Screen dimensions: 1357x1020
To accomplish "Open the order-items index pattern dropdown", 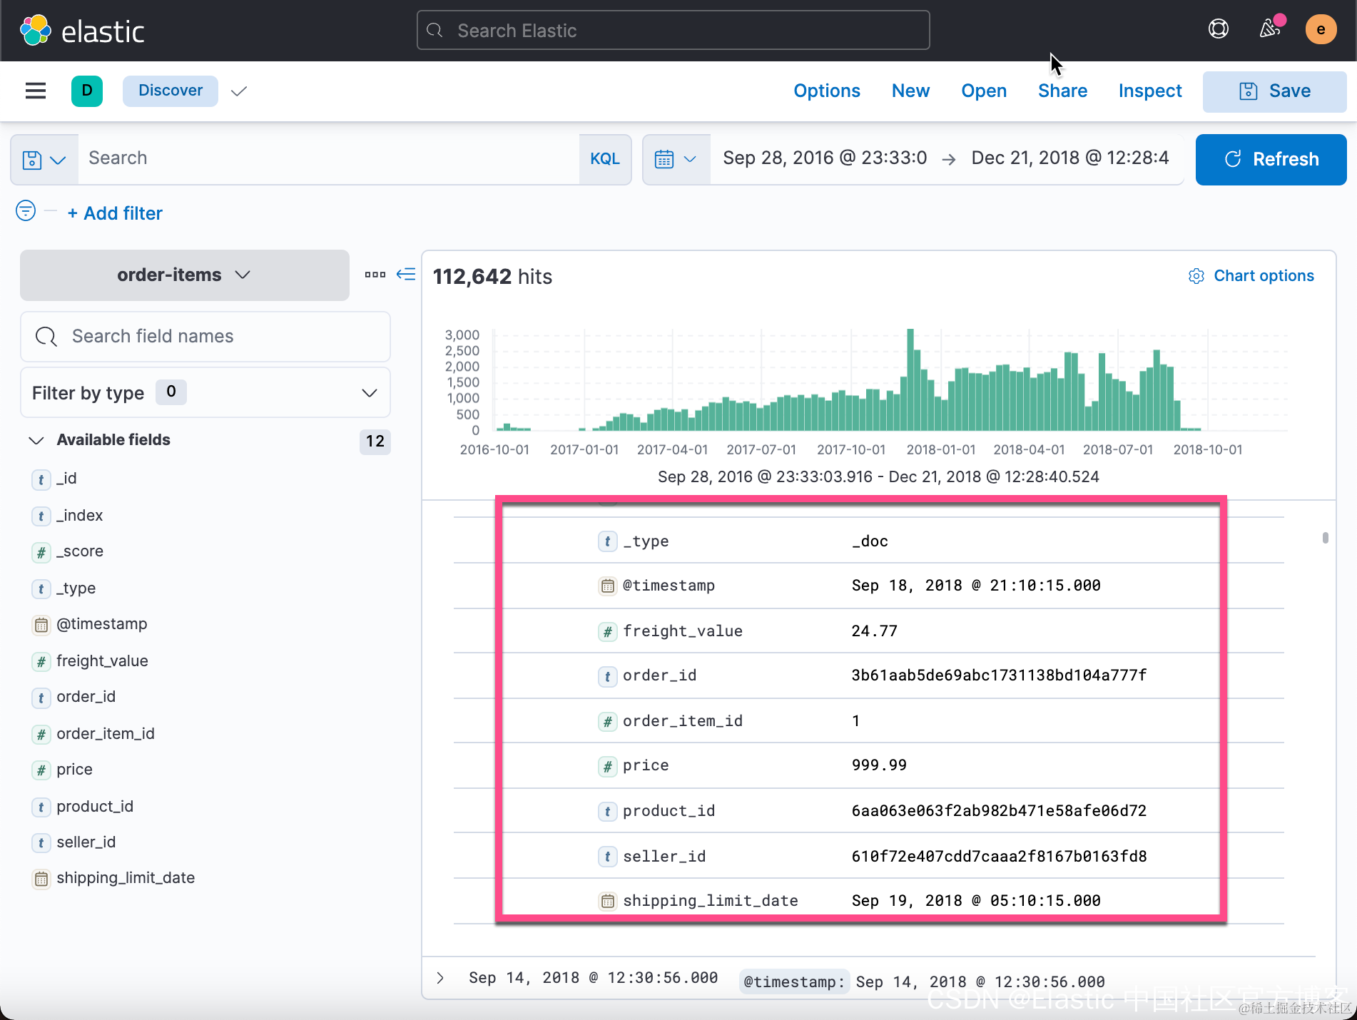I will (x=185, y=275).
